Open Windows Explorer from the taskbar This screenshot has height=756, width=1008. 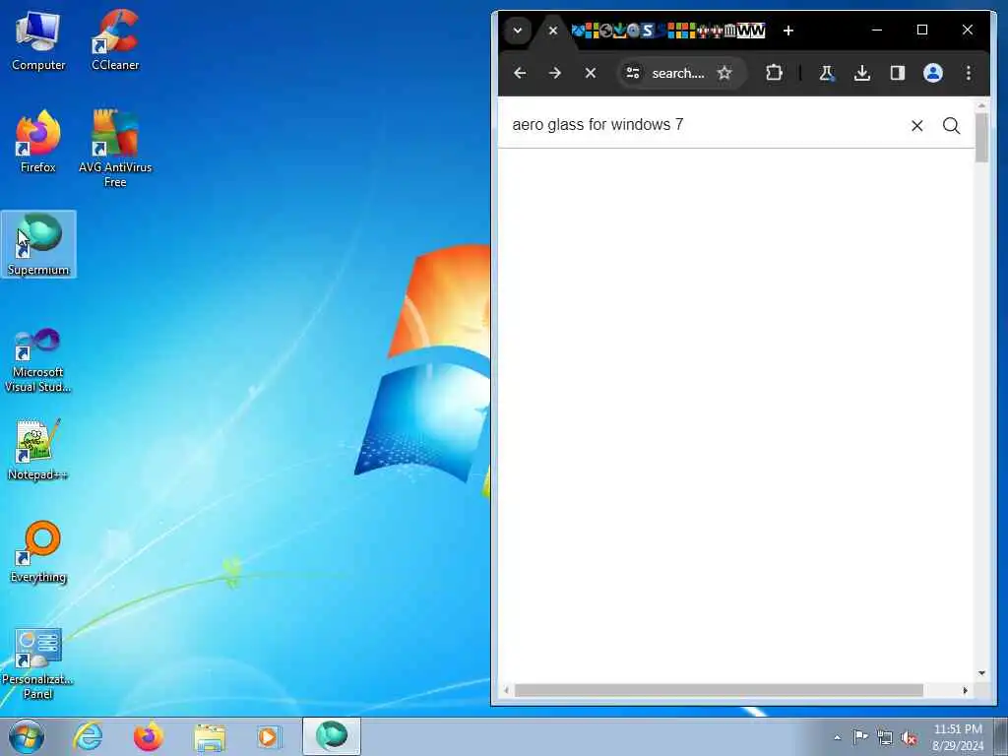point(210,736)
